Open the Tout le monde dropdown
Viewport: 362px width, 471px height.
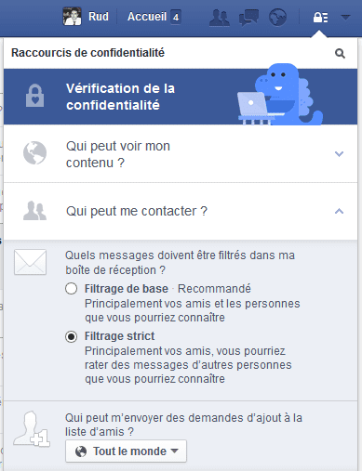(x=126, y=451)
